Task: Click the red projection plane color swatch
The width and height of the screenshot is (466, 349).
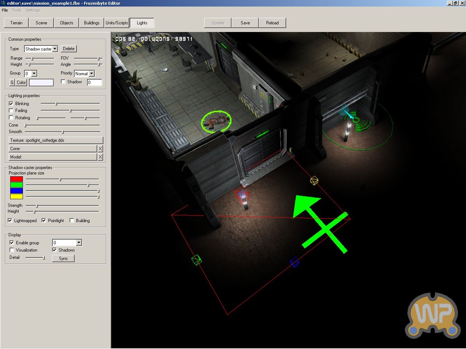Action: [x=16, y=179]
